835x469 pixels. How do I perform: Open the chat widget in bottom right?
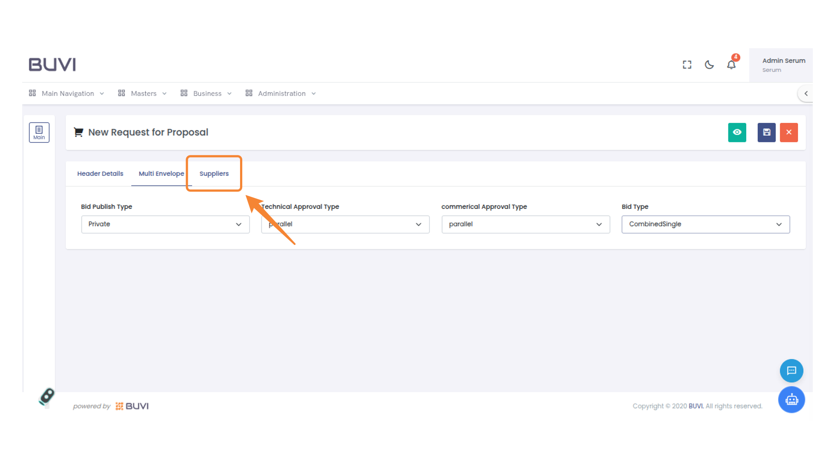(792, 370)
